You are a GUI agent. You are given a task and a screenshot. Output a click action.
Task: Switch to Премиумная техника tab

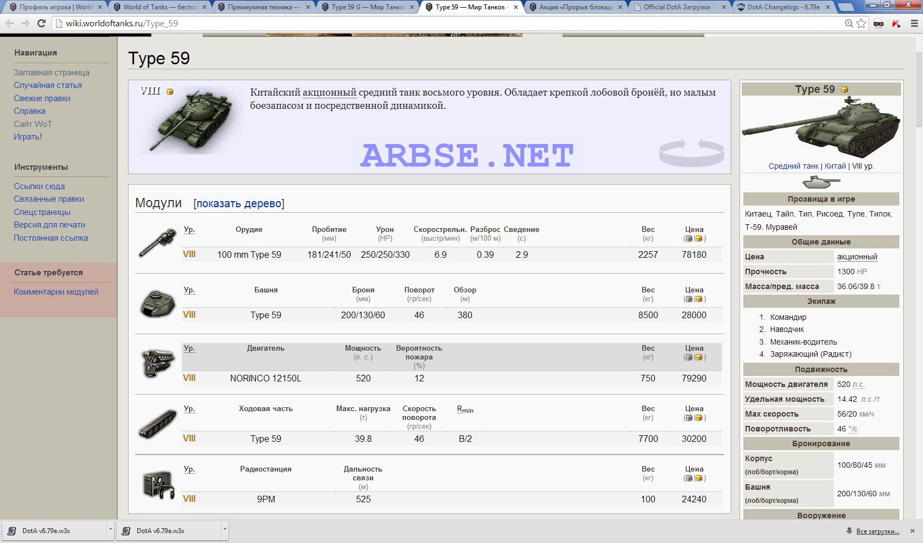point(263,7)
